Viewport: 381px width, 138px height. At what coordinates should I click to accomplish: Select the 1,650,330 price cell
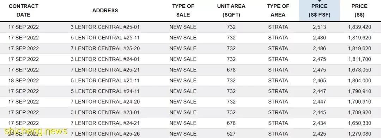point(359,123)
